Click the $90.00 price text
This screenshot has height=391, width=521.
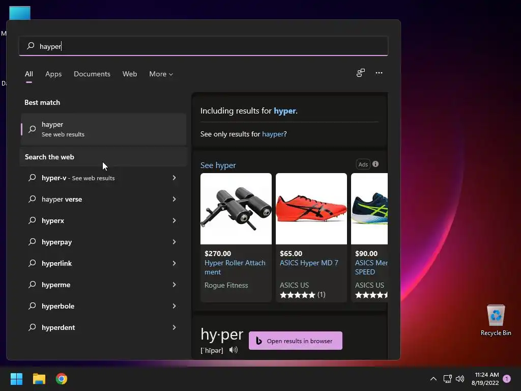click(x=366, y=254)
